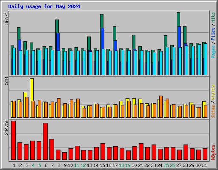Image resolution: width=218 pixels, height=170 pixels.
Task: Click the 36671 axis value
Action: (x=6, y=18)
